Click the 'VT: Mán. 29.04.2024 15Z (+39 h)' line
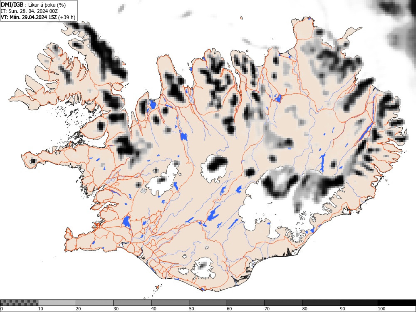 click(38, 17)
